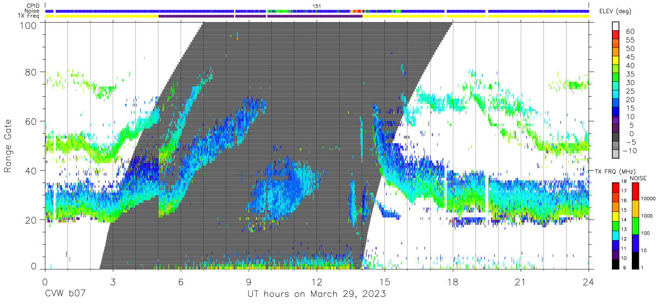This screenshot has height=305, width=662.
Task: Click the x-axis tick label '18'
Action: [453, 282]
